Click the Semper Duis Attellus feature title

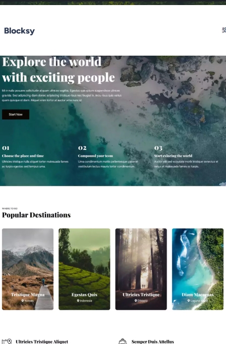[x=153, y=341]
